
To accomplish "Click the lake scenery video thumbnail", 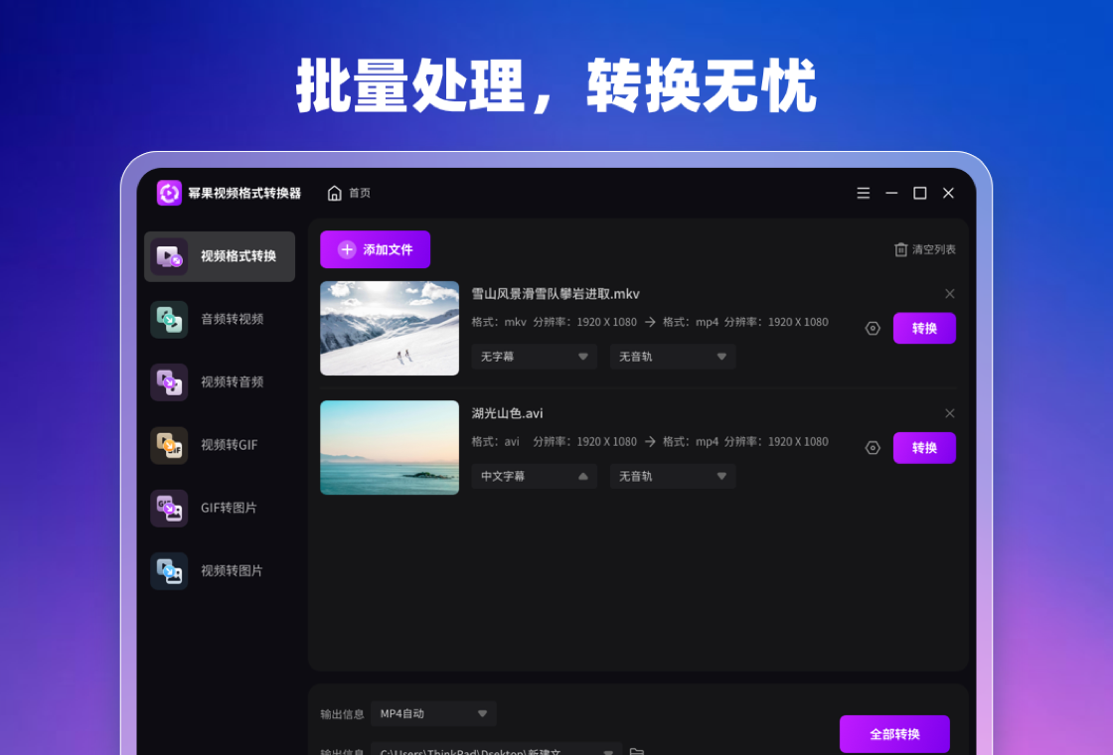I will click(x=390, y=448).
